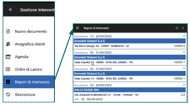Click the value 10000.0 on Documento 13

point(179,46)
